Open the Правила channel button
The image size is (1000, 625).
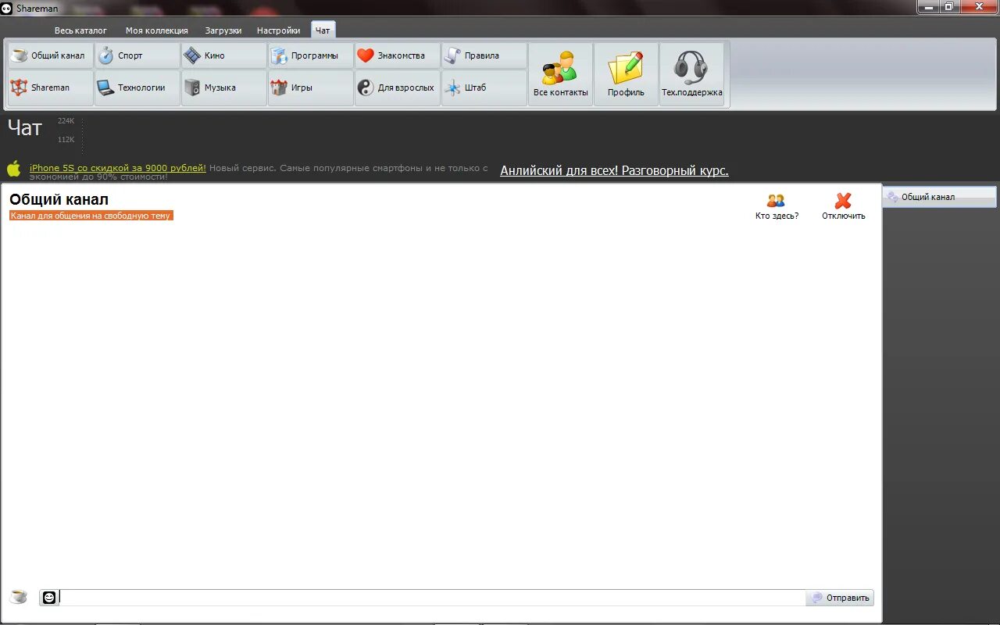484,55
